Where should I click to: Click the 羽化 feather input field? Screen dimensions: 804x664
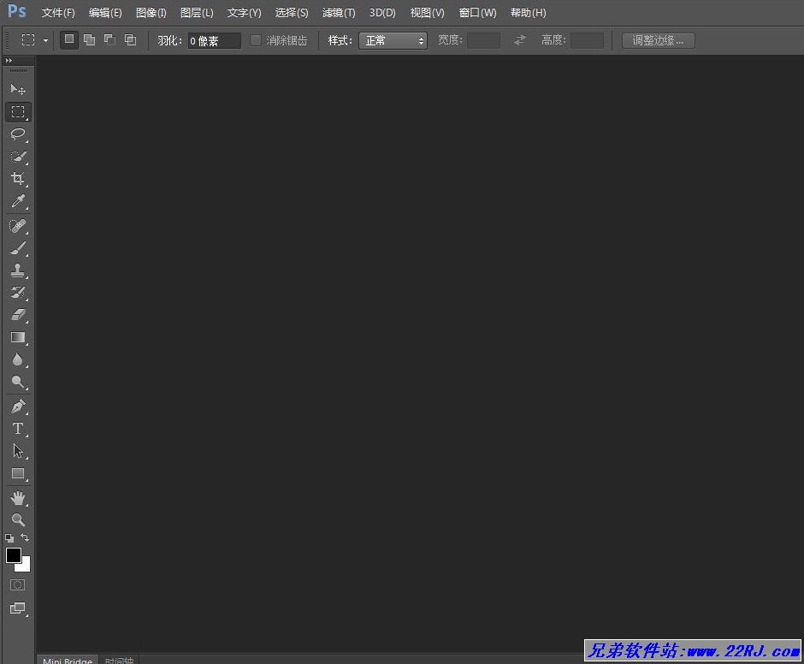click(x=214, y=40)
